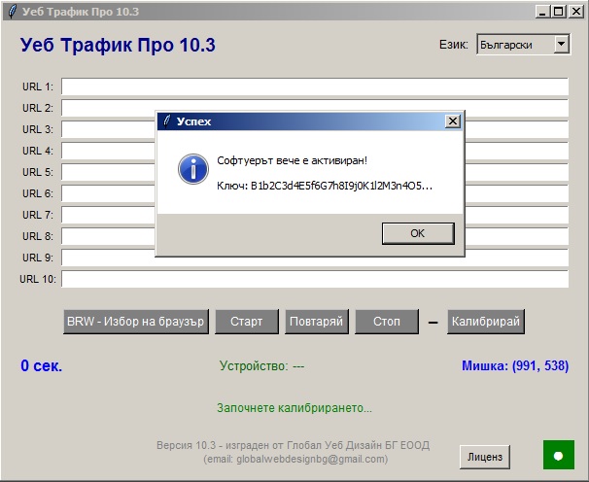Click the 'Започнете калибрирането...' status text
Image resolution: width=589 pixels, height=482 pixels.
coord(294,408)
